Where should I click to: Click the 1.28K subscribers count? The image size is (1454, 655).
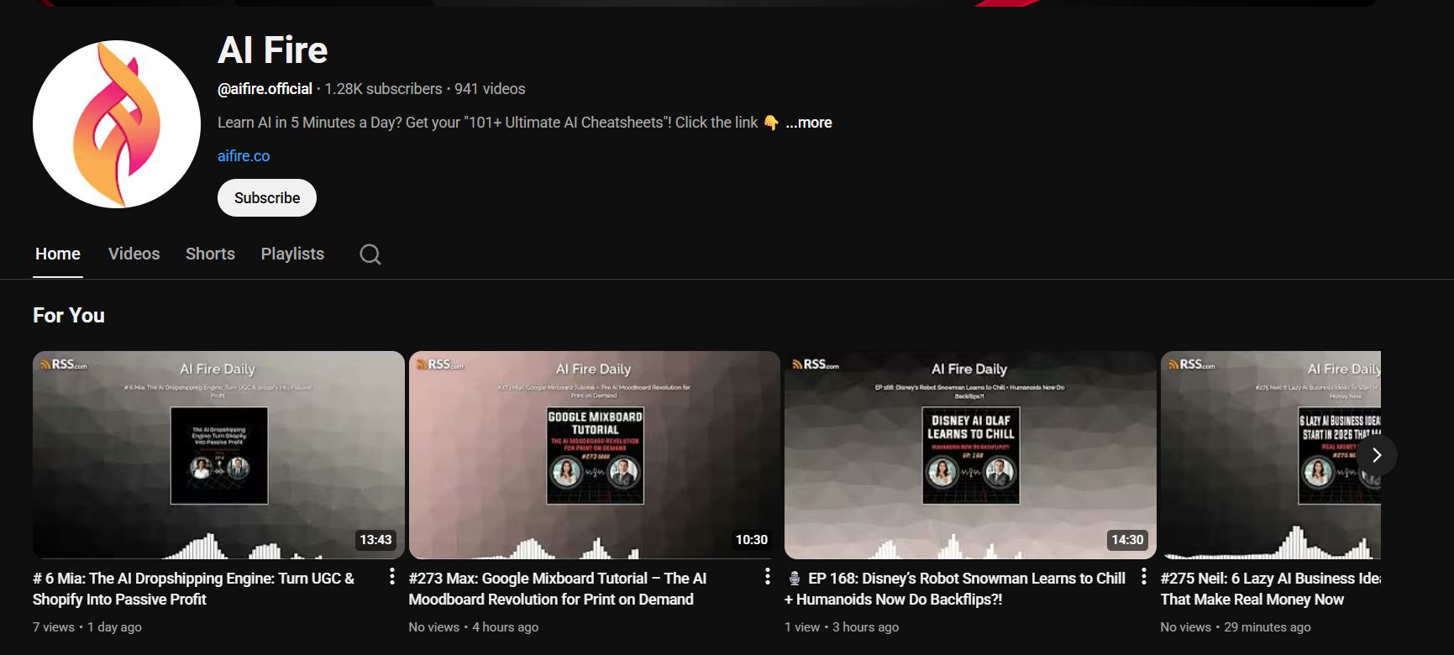[x=383, y=89]
